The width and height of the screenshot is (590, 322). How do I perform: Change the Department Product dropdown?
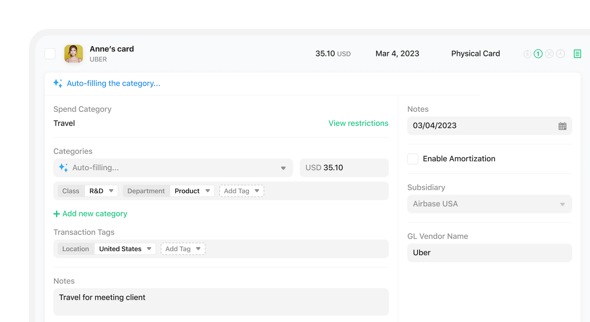tap(192, 191)
